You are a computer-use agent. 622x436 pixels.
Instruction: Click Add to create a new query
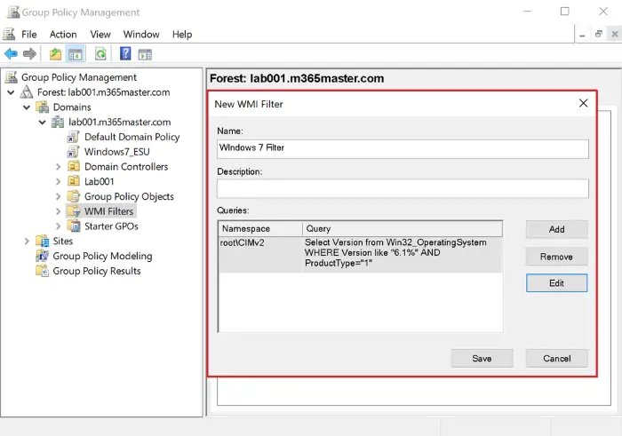pyautogui.click(x=556, y=229)
